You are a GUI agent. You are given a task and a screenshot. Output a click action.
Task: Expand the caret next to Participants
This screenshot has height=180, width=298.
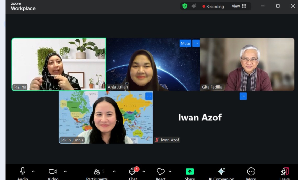(x=114, y=171)
